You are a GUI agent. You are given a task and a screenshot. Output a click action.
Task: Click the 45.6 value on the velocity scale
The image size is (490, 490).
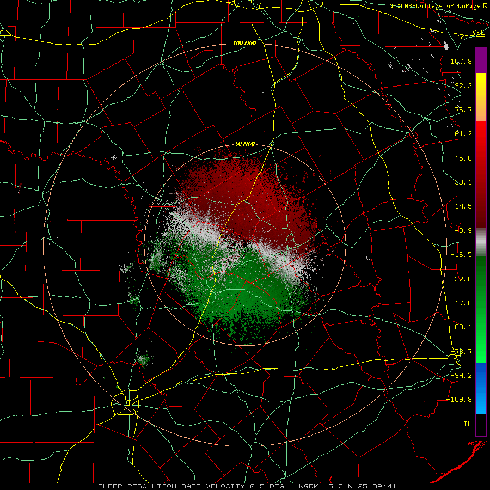(x=463, y=158)
